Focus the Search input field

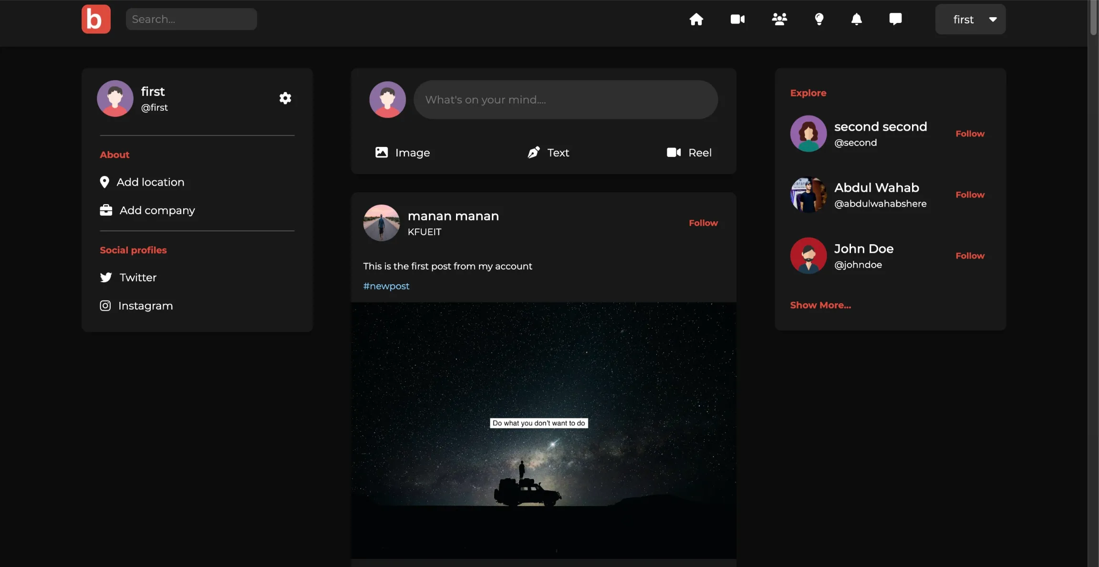(191, 19)
